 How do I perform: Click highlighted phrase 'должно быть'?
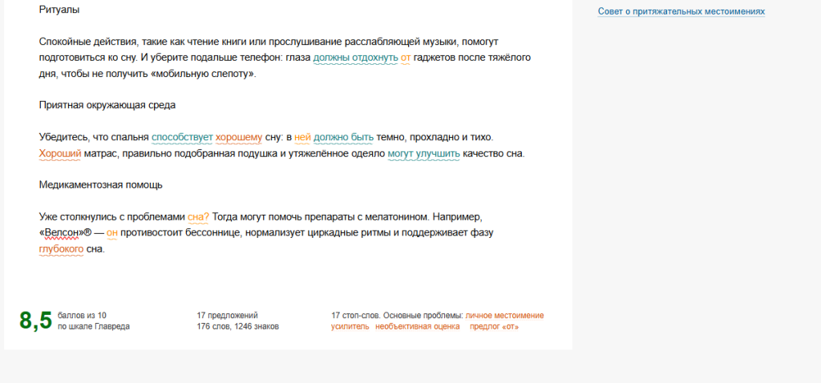(x=343, y=138)
